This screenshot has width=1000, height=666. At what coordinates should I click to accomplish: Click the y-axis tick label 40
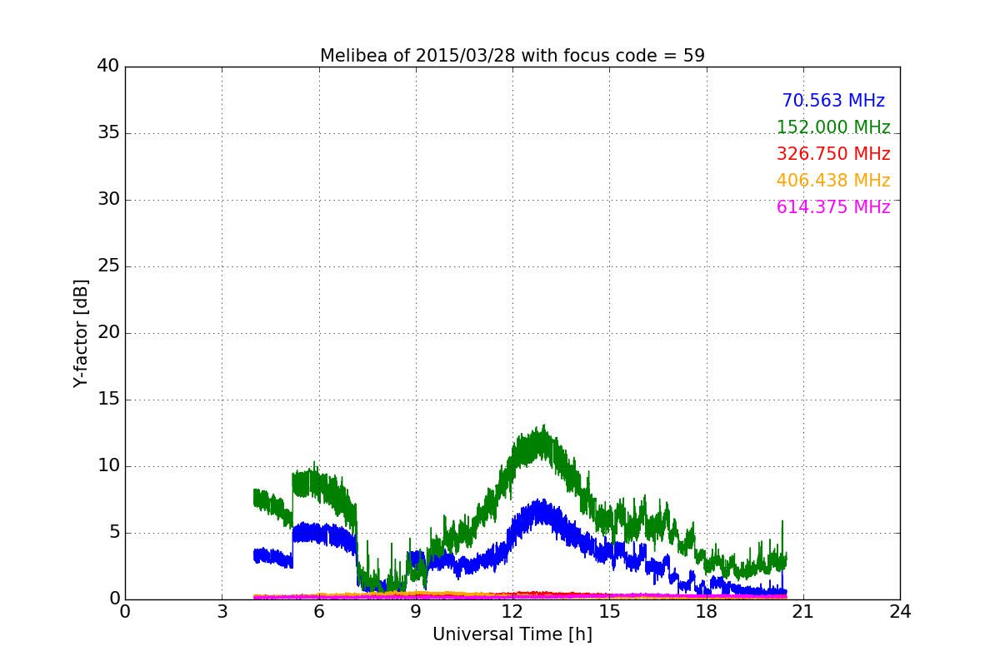(108, 67)
